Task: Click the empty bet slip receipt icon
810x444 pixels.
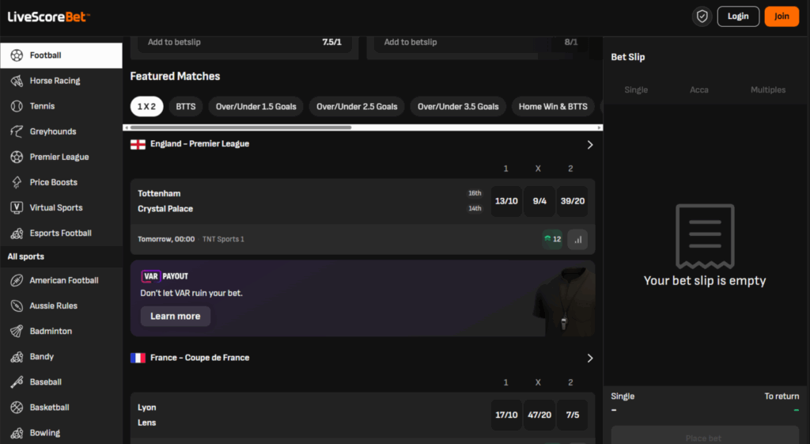Action: click(705, 237)
